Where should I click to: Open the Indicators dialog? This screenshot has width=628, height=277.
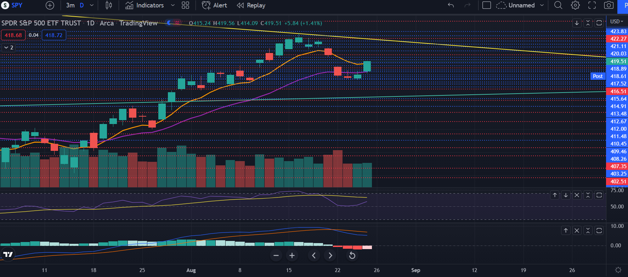coord(145,5)
